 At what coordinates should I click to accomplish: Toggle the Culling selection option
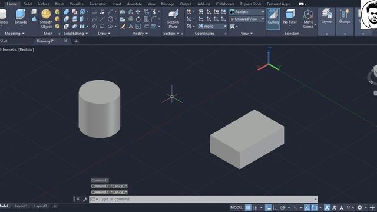tap(273, 19)
